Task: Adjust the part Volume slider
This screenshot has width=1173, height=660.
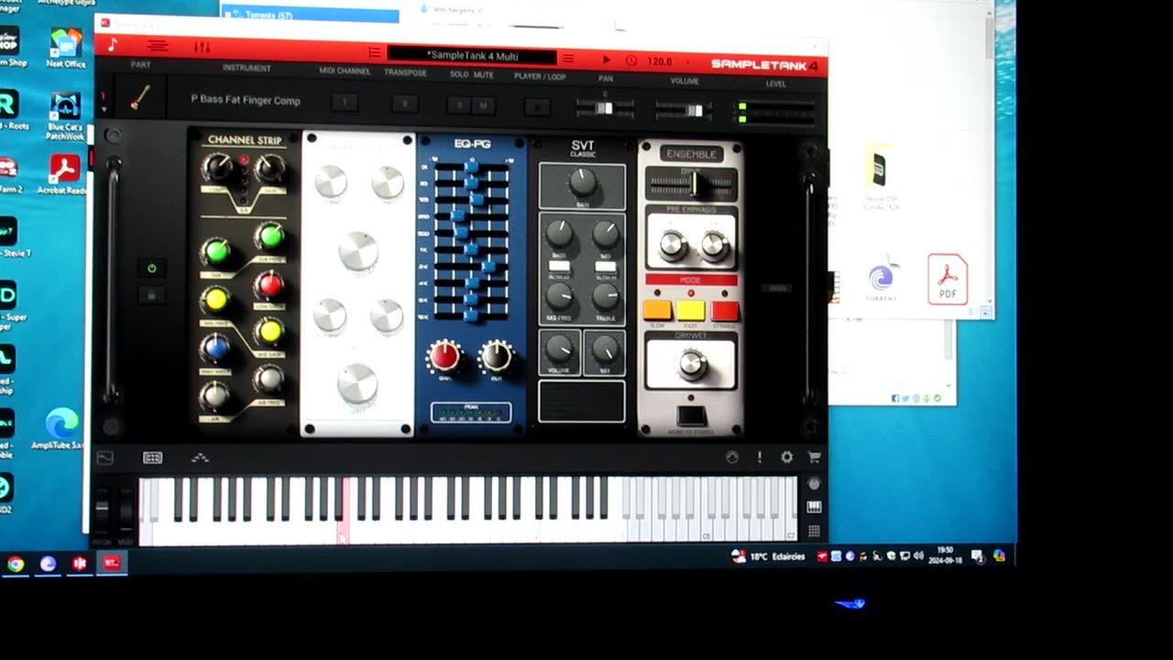Action: click(x=685, y=110)
